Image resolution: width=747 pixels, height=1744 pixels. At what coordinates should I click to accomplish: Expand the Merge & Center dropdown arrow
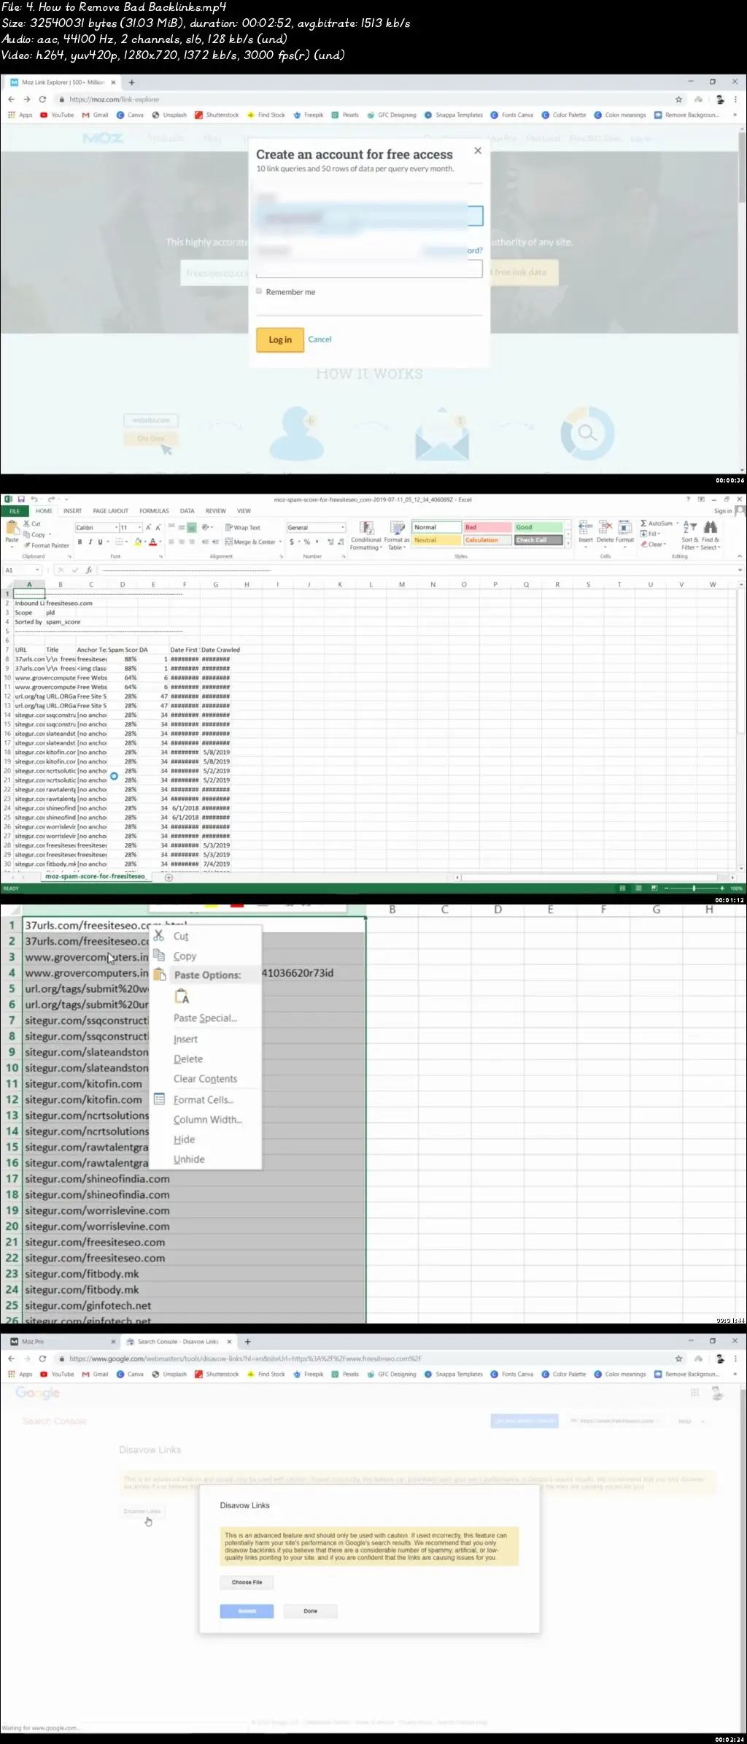(x=279, y=542)
